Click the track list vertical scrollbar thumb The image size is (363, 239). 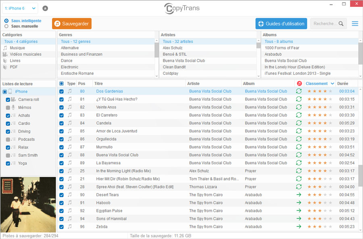coord(361,176)
